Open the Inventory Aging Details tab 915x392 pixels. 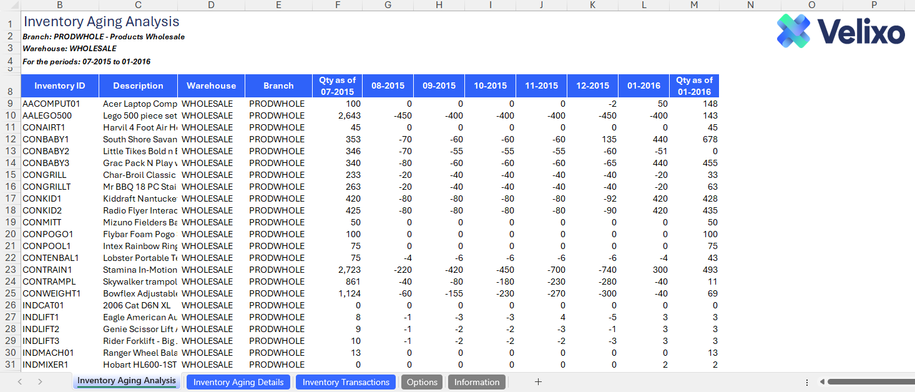click(x=238, y=382)
